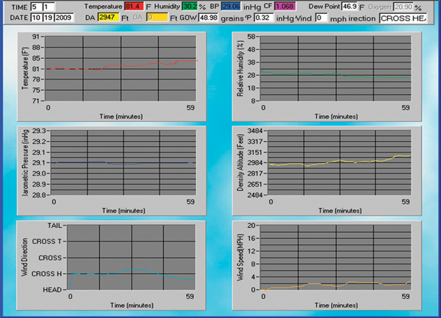Click the TIME hour field showing 5
The width and height of the screenshot is (441, 318).
pyautogui.click(x=36, y=7)
